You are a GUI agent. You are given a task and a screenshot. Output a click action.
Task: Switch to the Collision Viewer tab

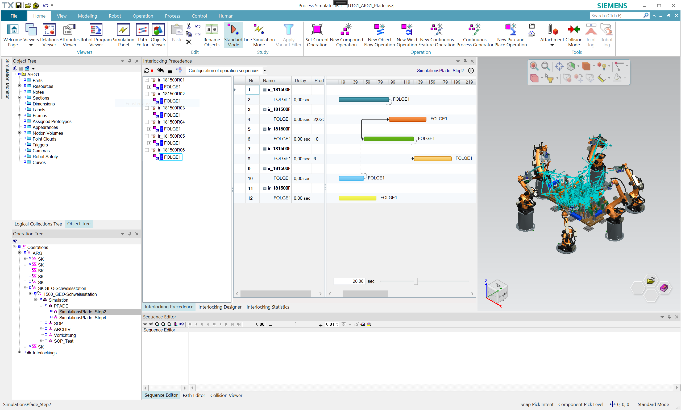(226, 395)
